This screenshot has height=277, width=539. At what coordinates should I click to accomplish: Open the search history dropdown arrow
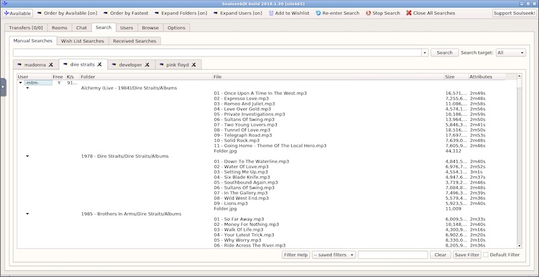(x=425, y=53)
